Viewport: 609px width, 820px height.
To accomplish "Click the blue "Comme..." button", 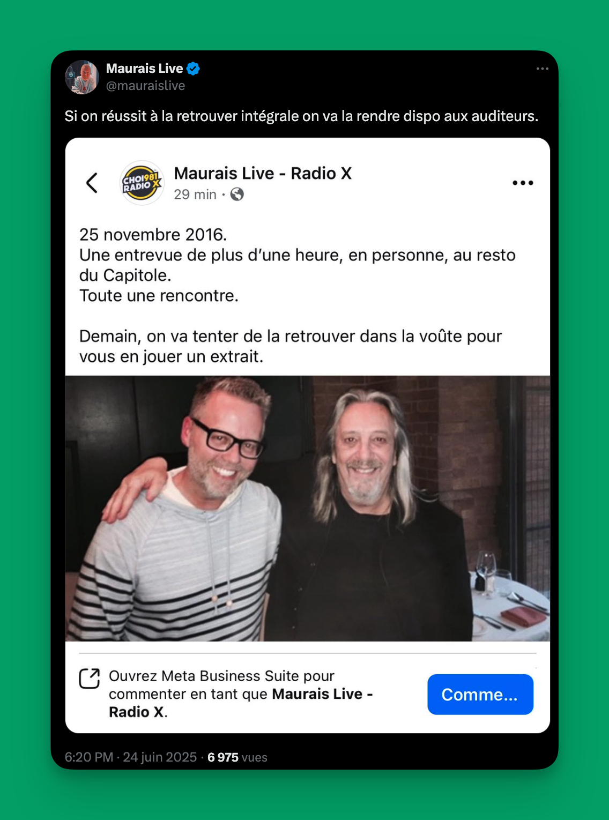I will [x=480, y=694].
